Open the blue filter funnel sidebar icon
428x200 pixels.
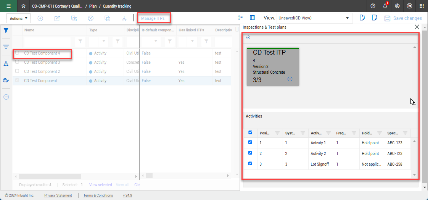[x=6, y=30]
